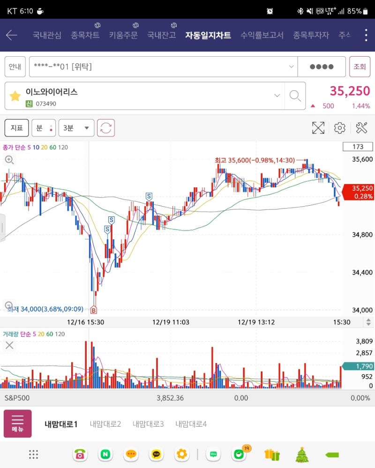This screenshot has width=375, height=468.
Task: Tap the 종가 단순 moving average legend
Action: pyautogui.click(x=35, y=147)
